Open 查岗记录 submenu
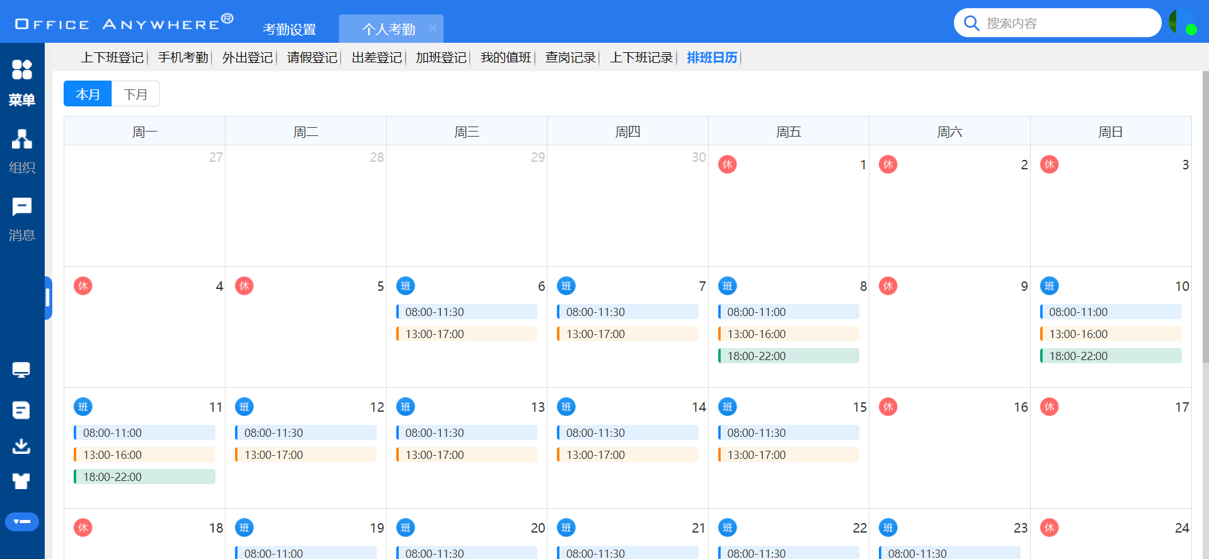 coord(570,58)
